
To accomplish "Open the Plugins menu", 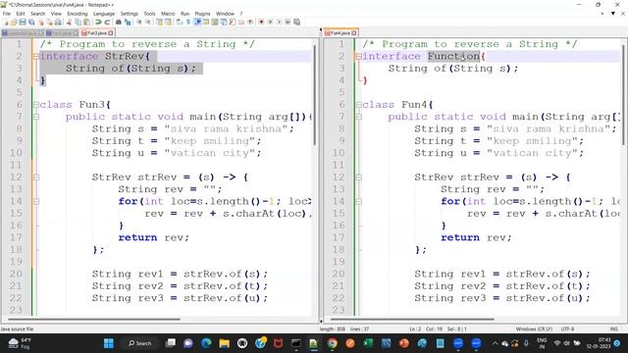I will click(202, 14).
